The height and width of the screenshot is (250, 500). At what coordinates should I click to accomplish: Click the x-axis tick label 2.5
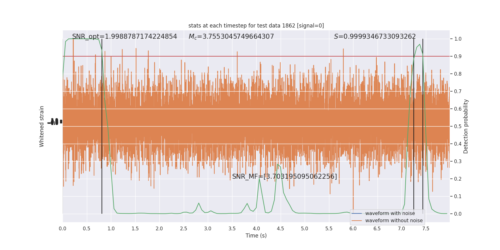(x=183, y=228)
